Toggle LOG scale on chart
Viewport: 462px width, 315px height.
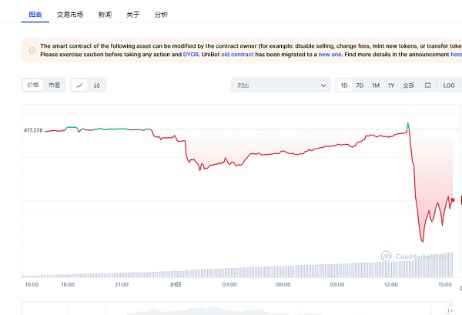(449, 85)
